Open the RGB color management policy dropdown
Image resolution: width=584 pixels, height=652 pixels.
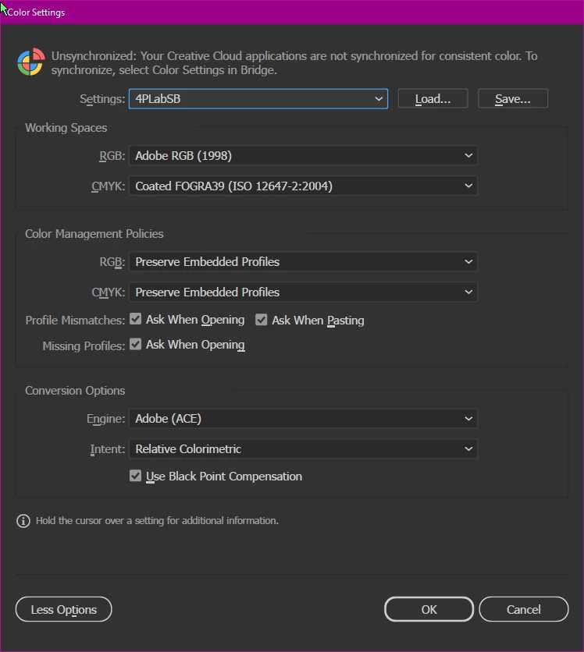[x=303, y=261]
